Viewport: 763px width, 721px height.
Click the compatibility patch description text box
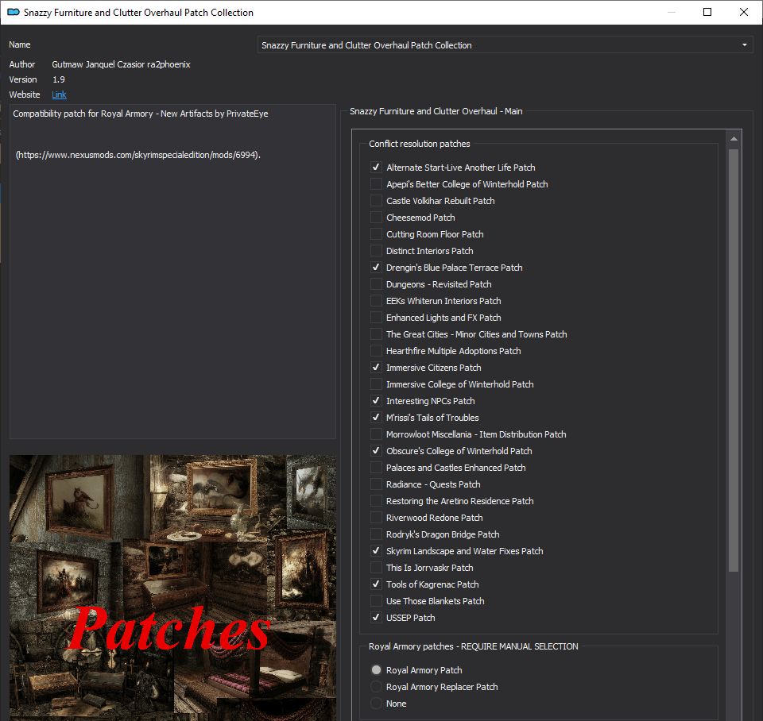click(172, 272)
